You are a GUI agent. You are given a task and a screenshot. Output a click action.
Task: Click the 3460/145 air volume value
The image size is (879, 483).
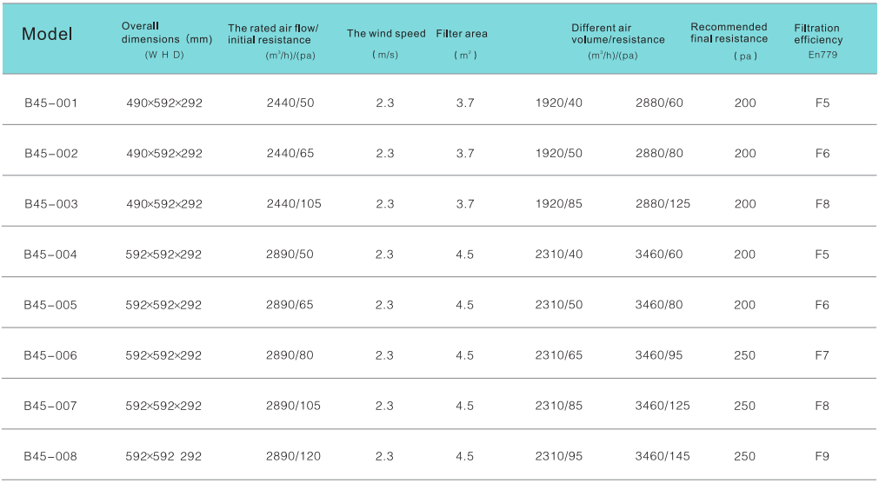[663, 457]
